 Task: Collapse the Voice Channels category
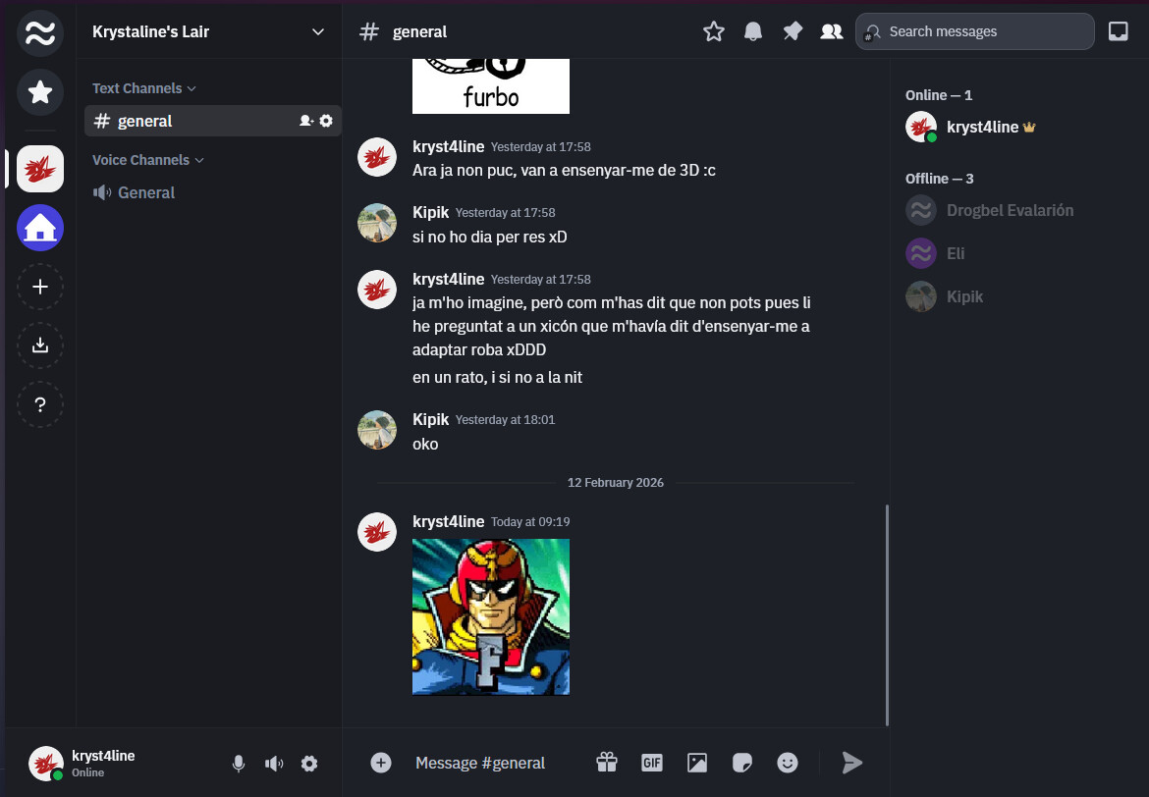(147, 160)
